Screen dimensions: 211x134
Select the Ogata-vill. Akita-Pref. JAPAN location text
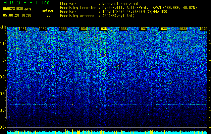point(150,8)
